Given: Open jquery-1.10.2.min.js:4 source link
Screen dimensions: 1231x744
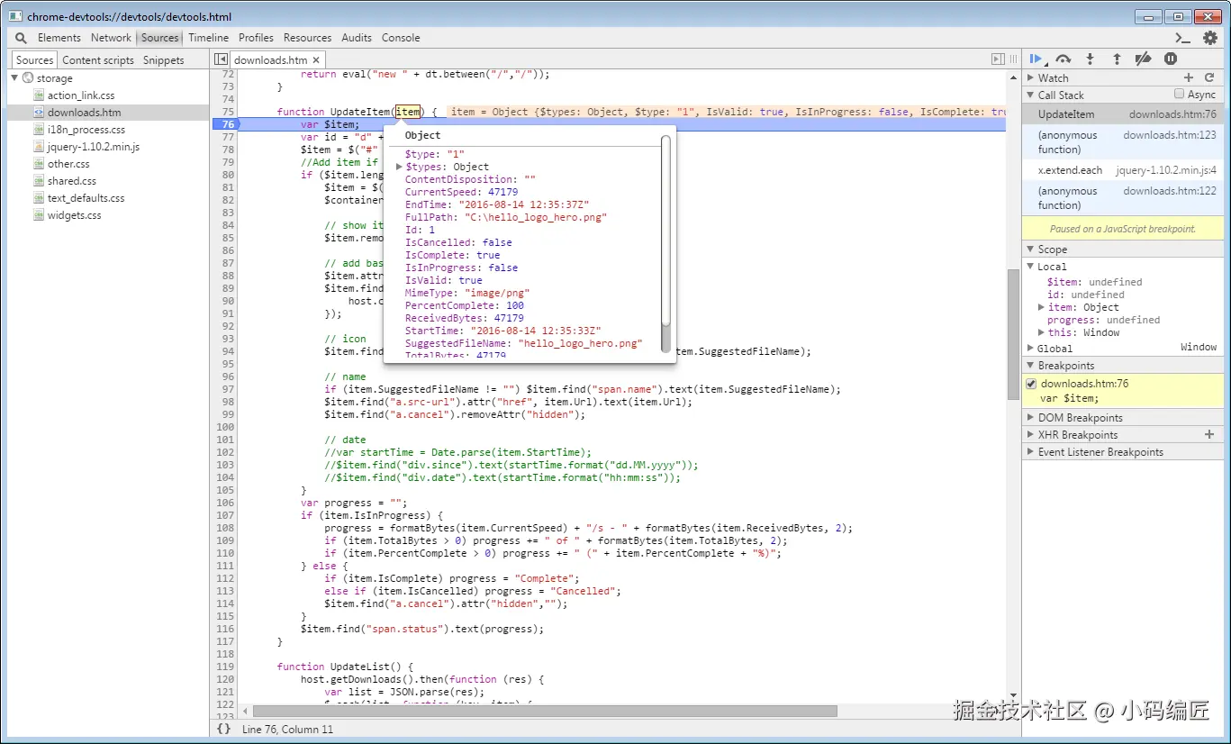Looking at the screenshot, I should coord(1166,170).
